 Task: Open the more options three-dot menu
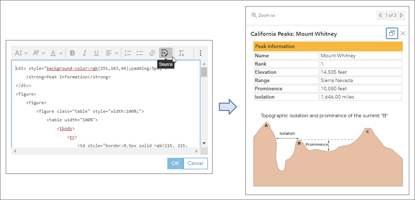click(200, 53)
